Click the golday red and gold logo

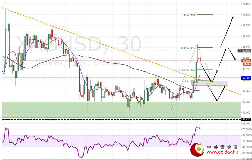[197, 150]
